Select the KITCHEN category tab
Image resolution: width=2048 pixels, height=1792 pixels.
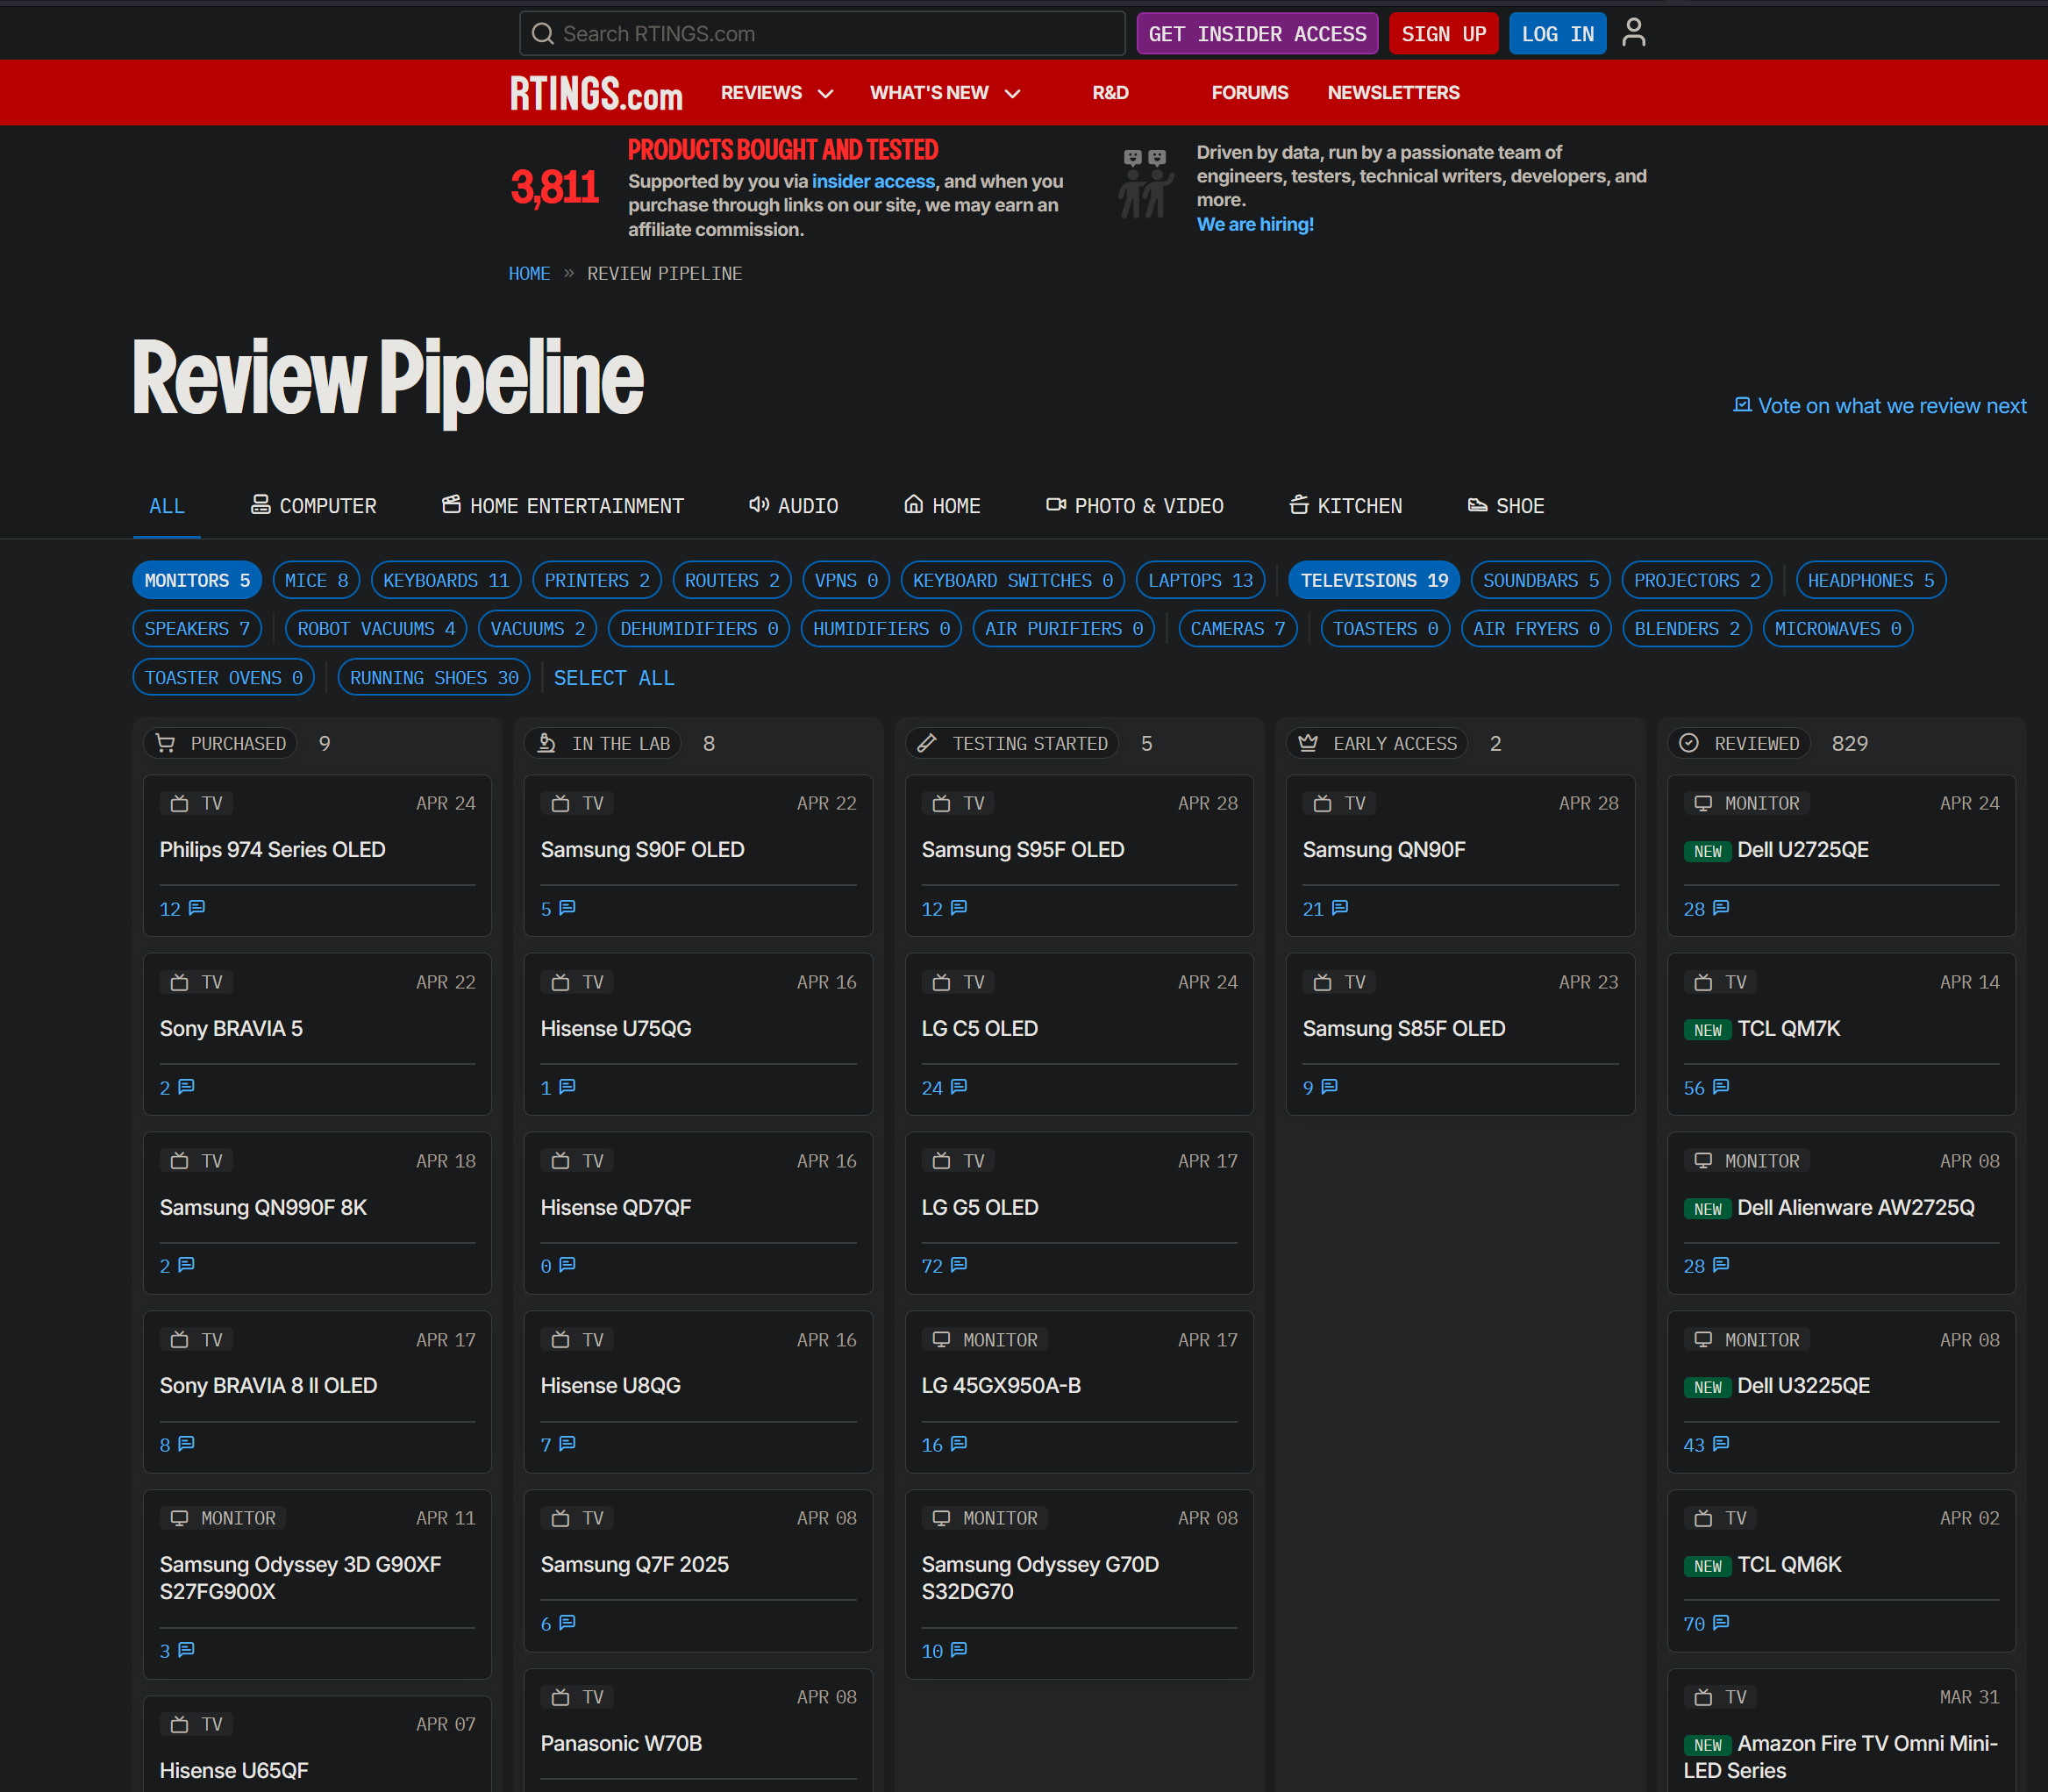click(1345, 506)
